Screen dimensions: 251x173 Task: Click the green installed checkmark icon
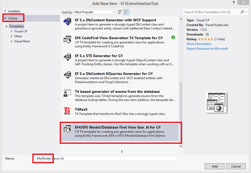[x=173, y=37]
